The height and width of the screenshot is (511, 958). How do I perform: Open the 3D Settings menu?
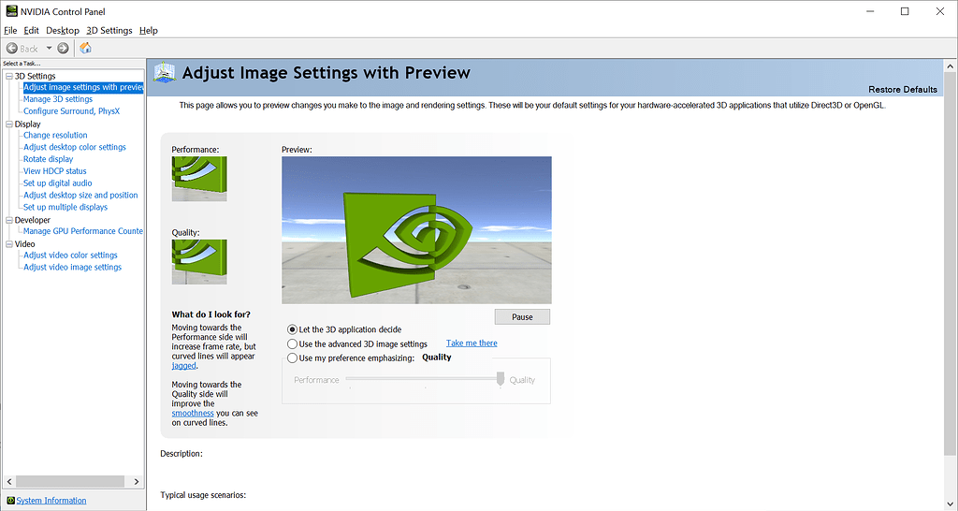[x=109, y=30]
